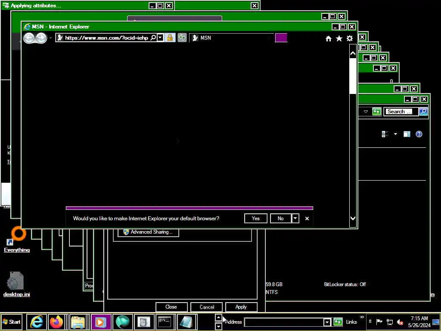Open Windows Explorer folder from taskbar
This screenshot has width=441, height=331.
click(78, 322)
